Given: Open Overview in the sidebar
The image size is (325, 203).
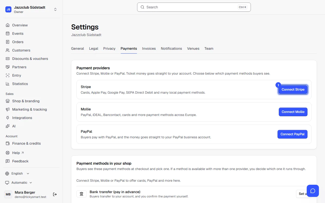Looking at the screenshot, I should click(31, 25).
